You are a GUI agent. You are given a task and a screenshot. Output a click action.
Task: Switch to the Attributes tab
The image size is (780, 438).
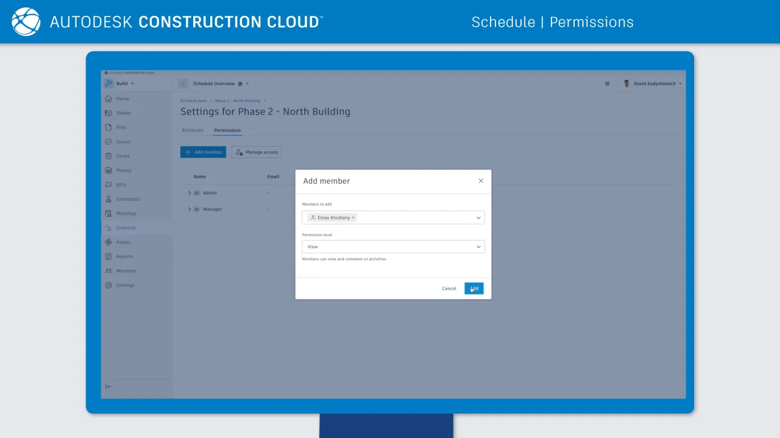tap(193, 130)
